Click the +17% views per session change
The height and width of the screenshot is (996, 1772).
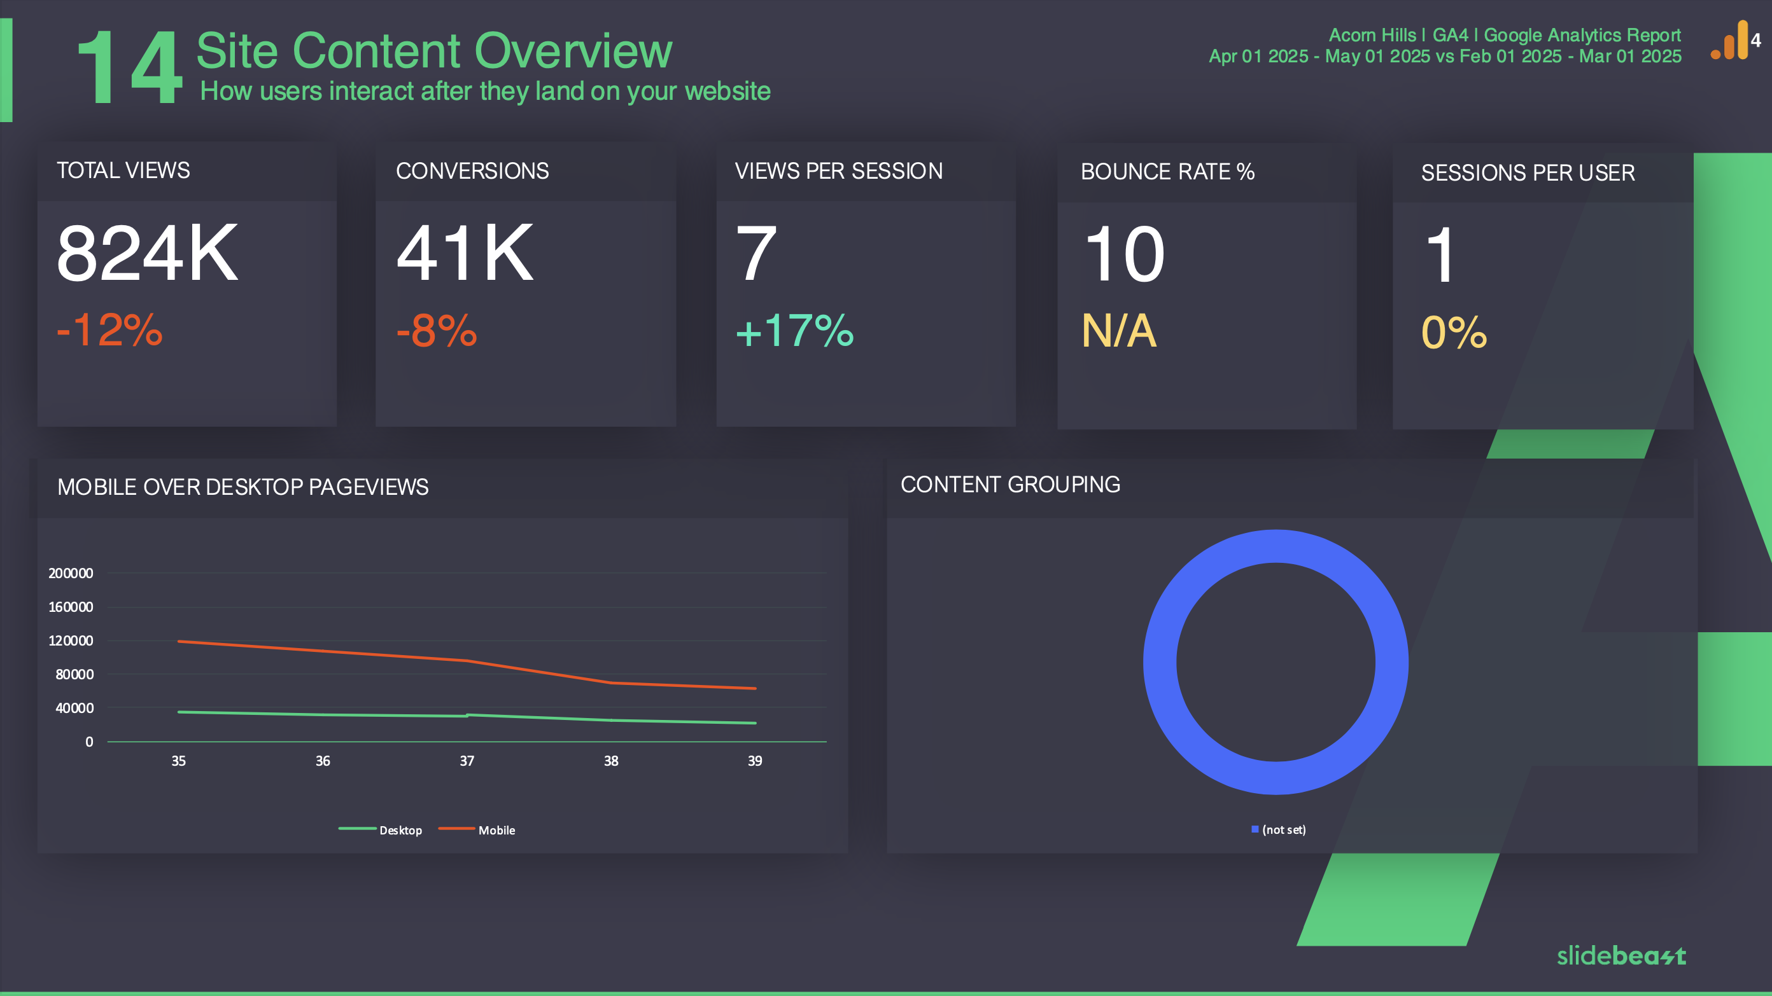794,331
